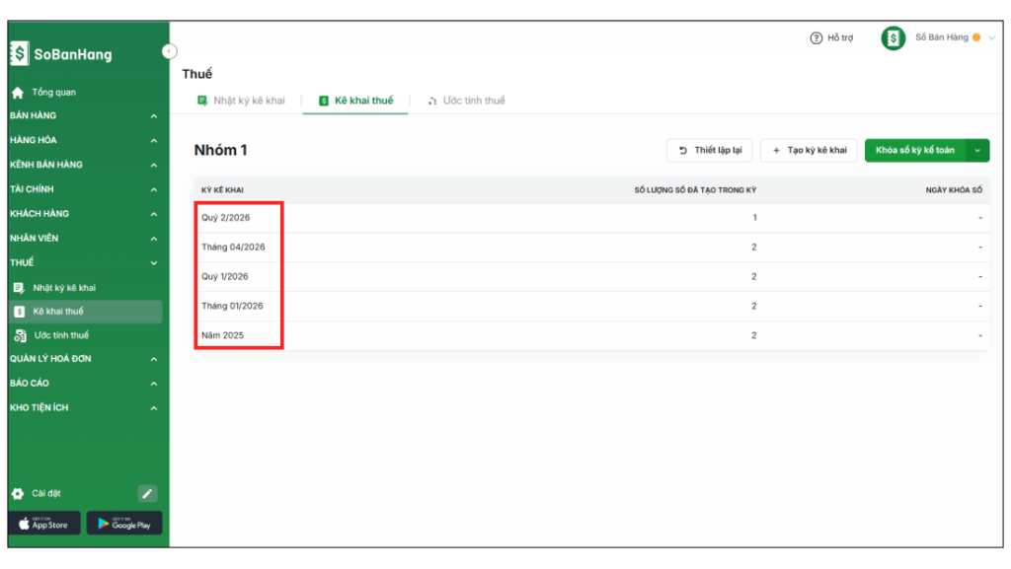
Task: Click the SoBanHang logo icon
Action: coord(20,54)
